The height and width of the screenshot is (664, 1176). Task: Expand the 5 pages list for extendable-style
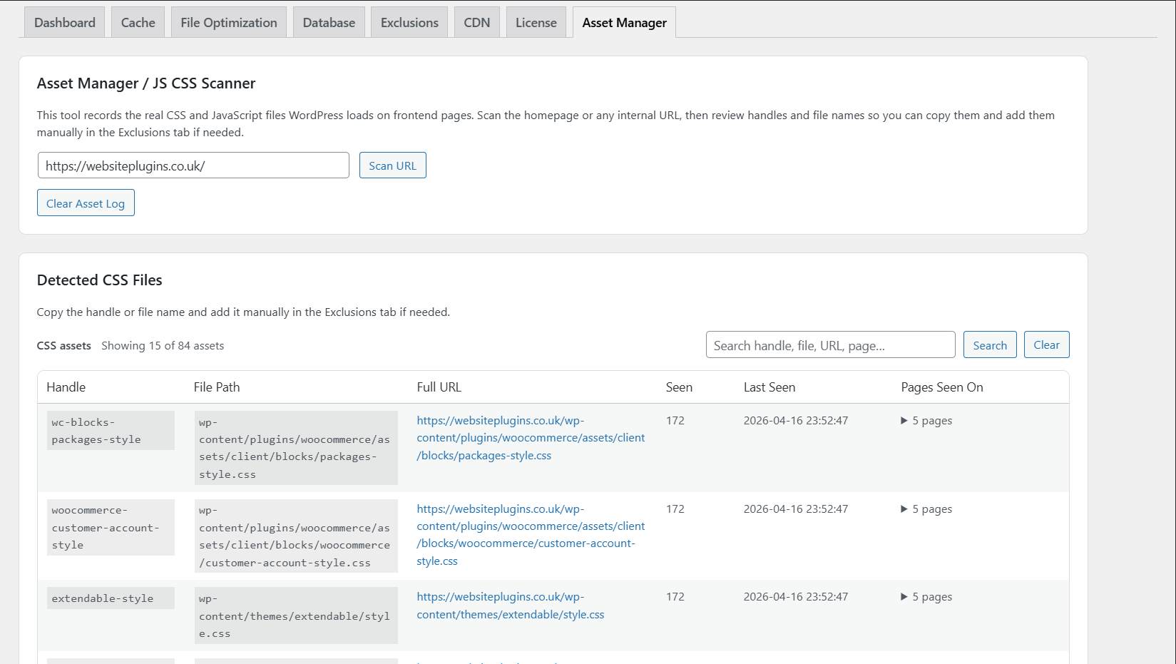(x=926, y=596)
